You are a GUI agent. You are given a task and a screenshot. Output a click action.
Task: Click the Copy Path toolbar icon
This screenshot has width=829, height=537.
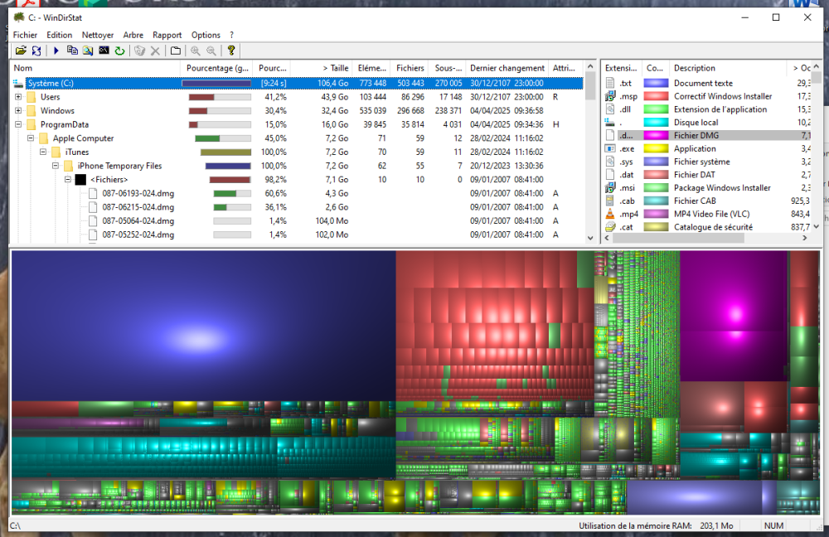click(x=72, y=51)
